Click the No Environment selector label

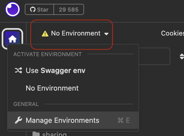point(76,33)
